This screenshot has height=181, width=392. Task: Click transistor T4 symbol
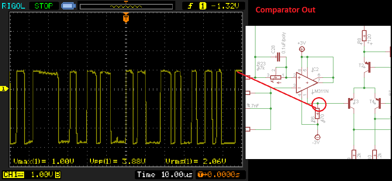pos(379,103)
